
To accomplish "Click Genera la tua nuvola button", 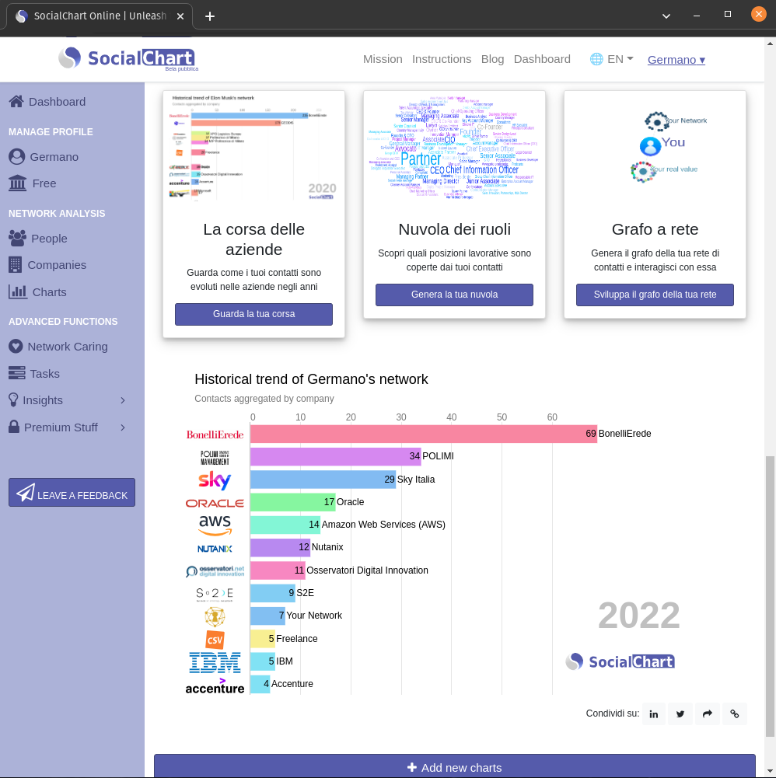I will (x=454, y=295).
